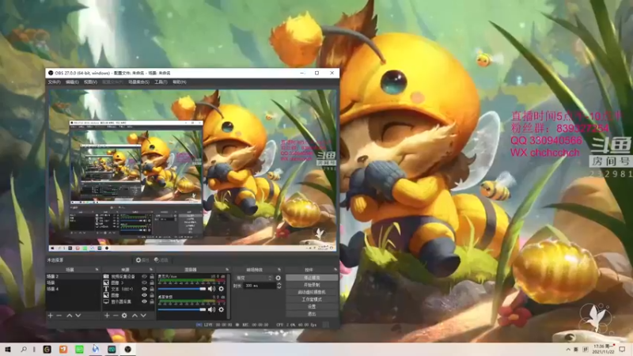Open the 场景集合(S) menu
Viewport: 633px width, 356px height.
tap(139, 82)
